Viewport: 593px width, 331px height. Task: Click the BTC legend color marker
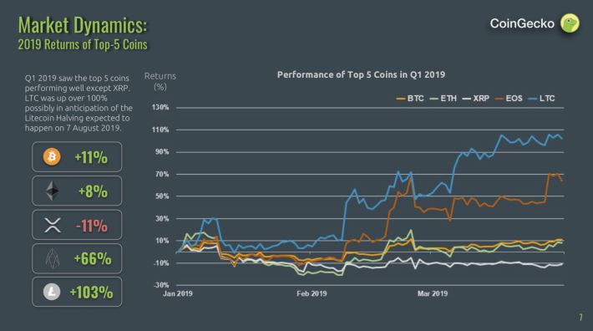pos(401,99)
